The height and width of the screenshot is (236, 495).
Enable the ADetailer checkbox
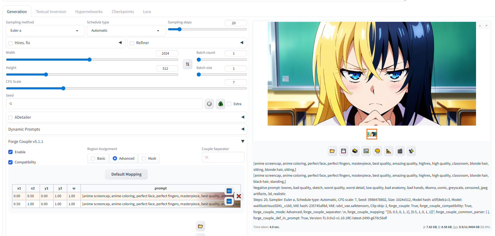click(x=10, y=118)
